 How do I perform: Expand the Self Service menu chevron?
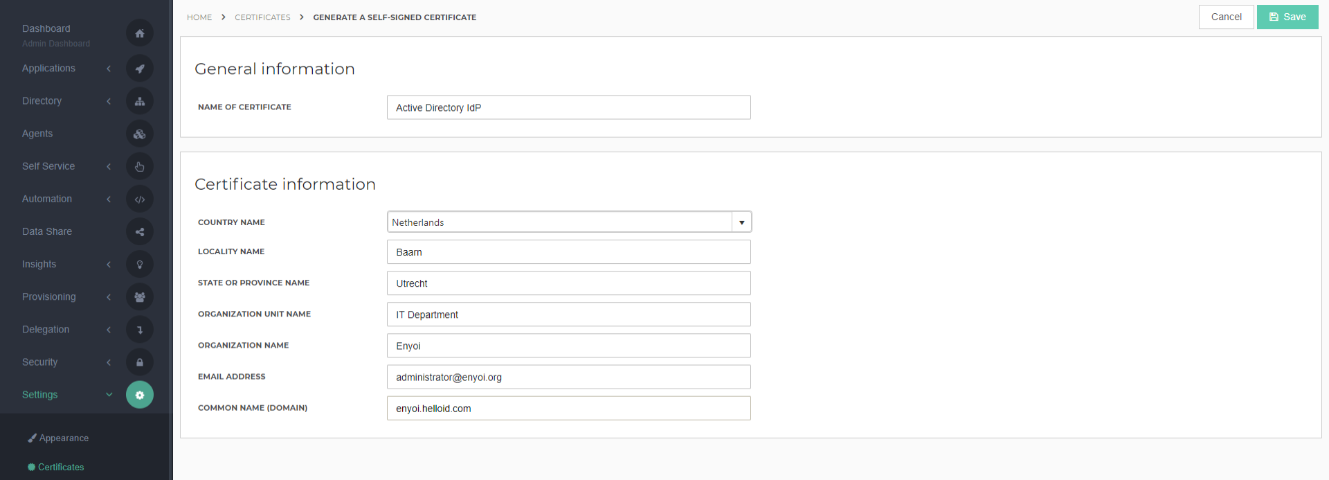(x=109, y=166)
